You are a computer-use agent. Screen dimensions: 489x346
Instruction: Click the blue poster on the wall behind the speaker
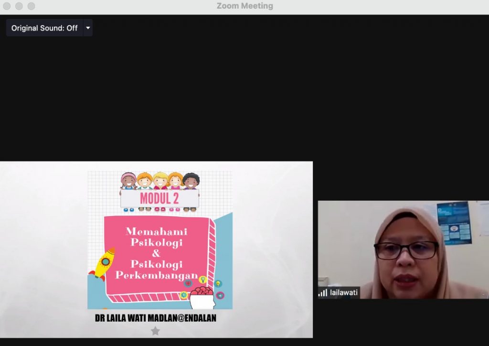(x=454, y=223)
